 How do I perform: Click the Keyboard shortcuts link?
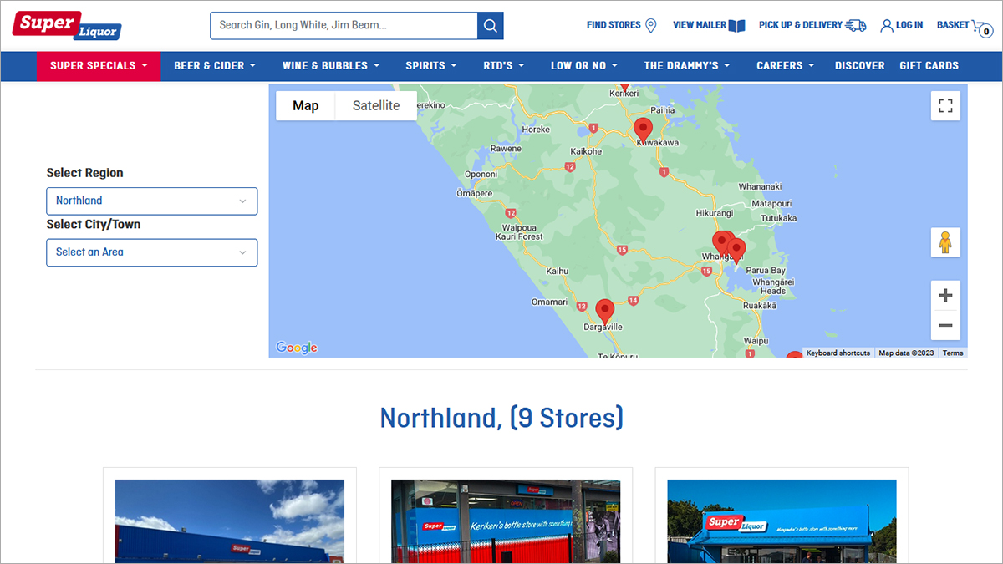838,353
